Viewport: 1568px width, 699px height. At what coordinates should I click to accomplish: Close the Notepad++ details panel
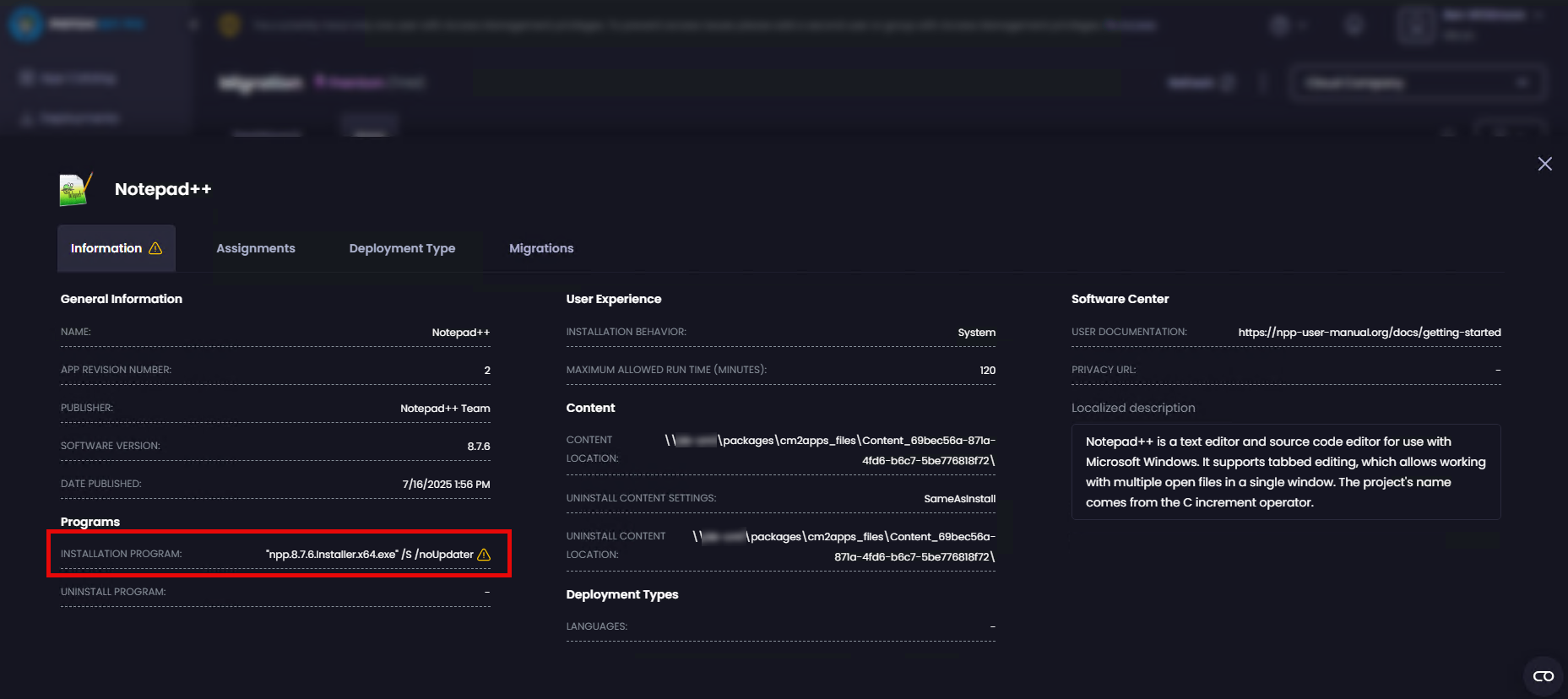[1544, 164]
